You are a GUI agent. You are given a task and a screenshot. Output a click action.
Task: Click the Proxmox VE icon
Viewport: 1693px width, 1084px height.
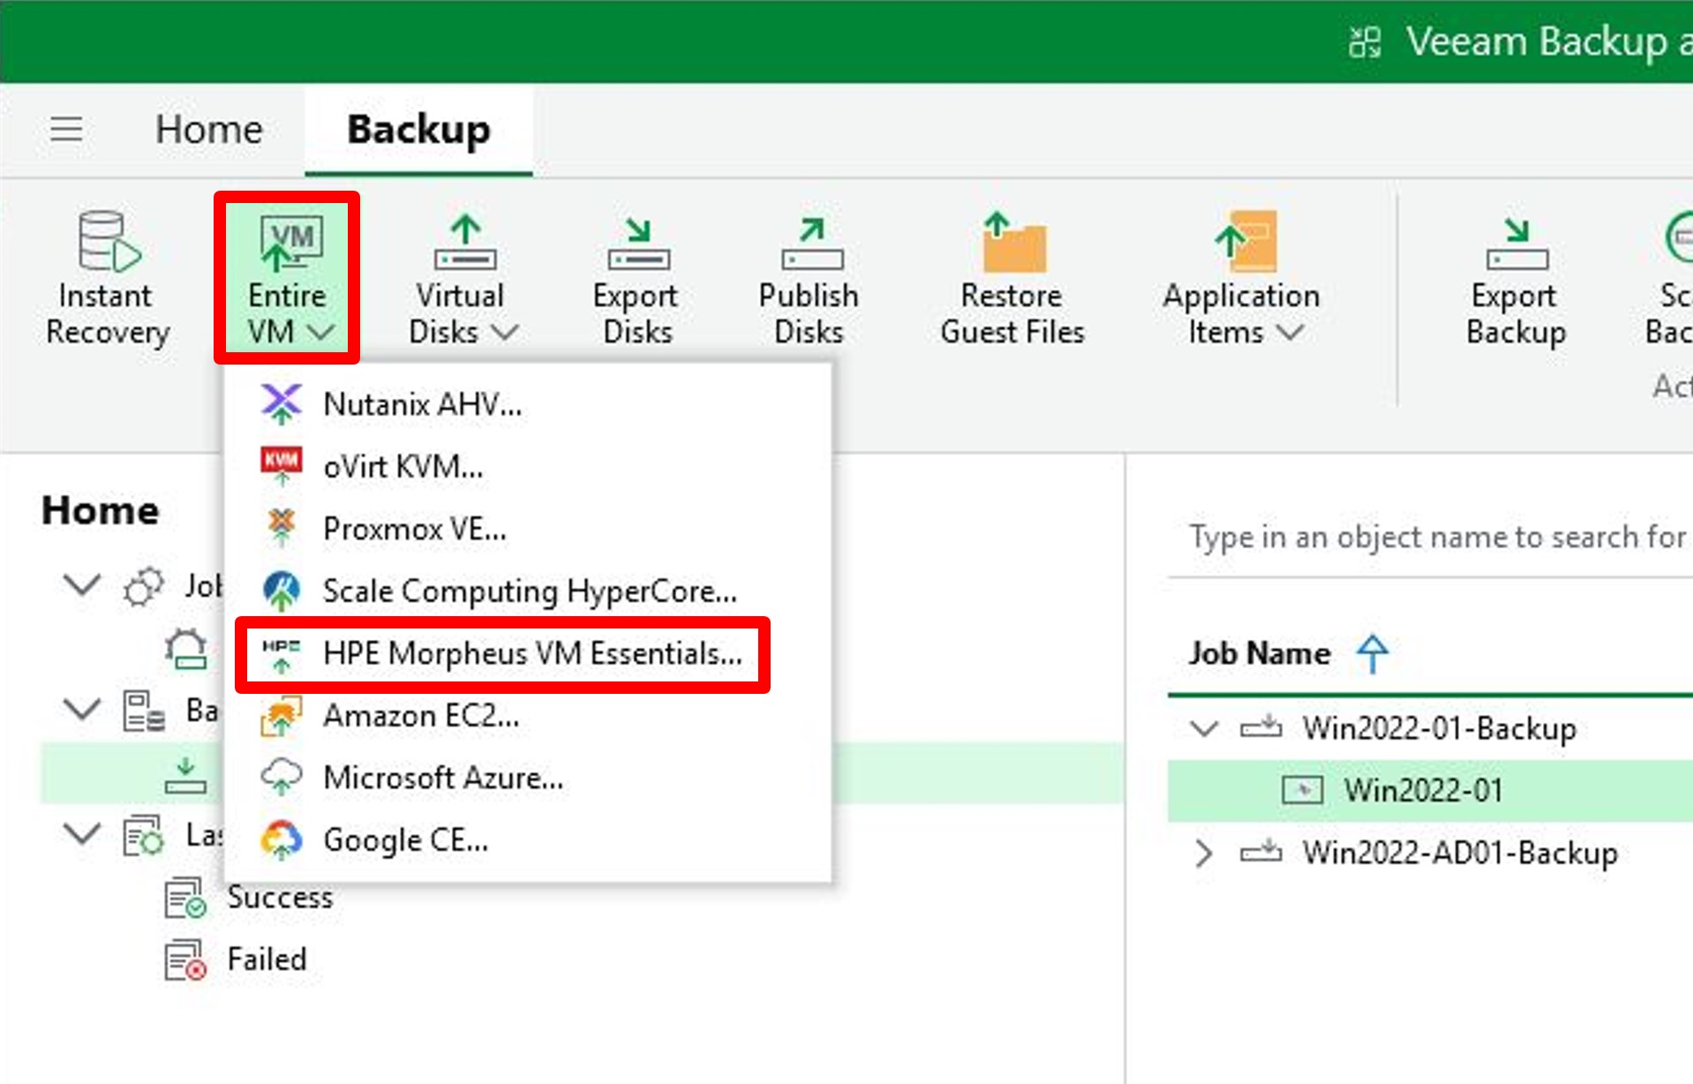282,528
